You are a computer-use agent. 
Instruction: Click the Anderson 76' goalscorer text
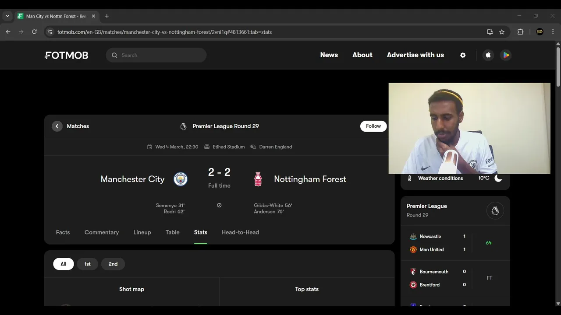(269, 211)
